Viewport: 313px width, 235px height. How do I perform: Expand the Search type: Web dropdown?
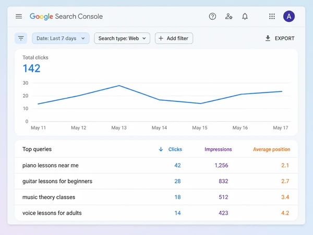(x=122, y=38)
